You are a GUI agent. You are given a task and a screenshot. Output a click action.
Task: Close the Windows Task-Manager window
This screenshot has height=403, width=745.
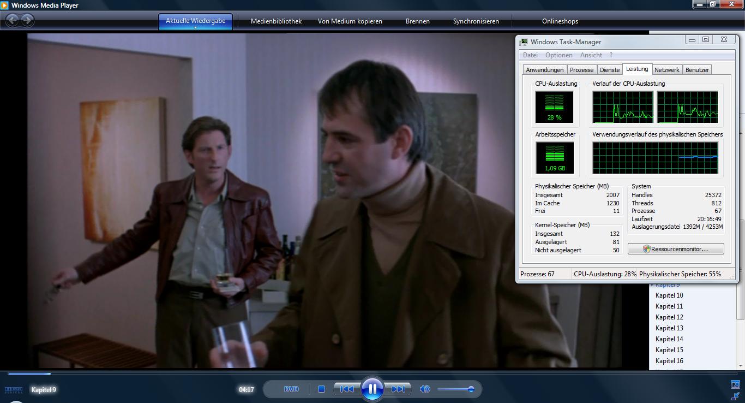(x=724, y=40)
